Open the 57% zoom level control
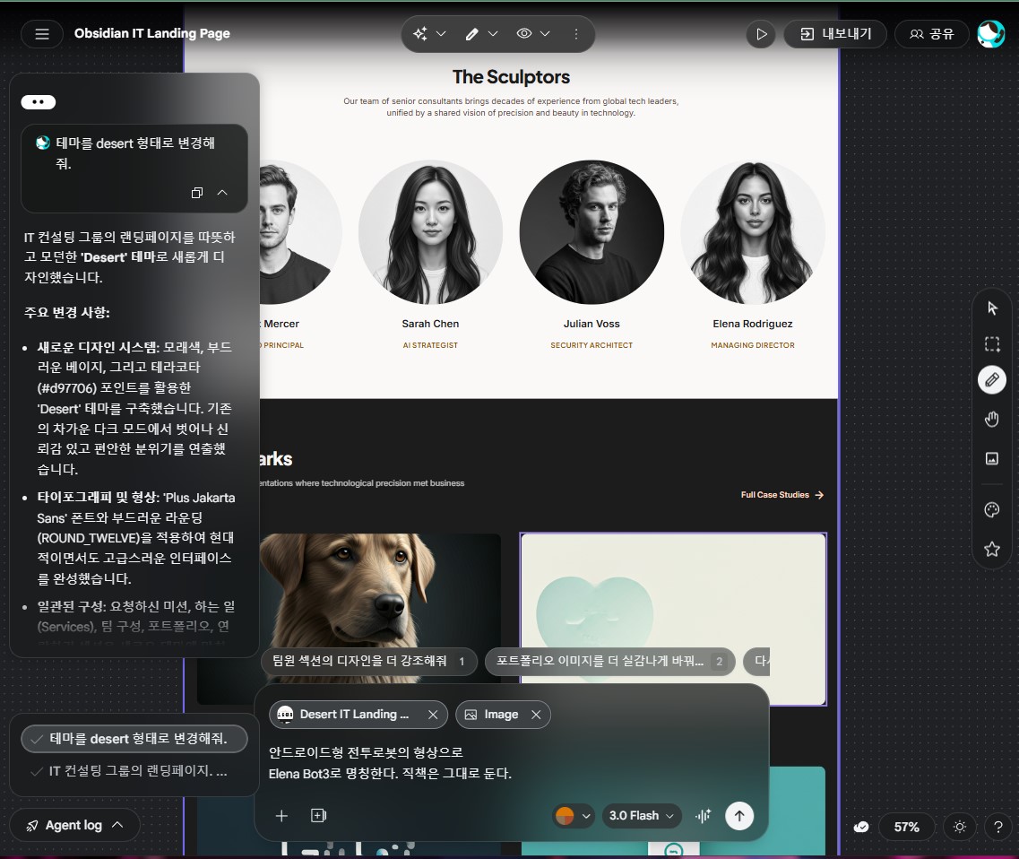 907,827
